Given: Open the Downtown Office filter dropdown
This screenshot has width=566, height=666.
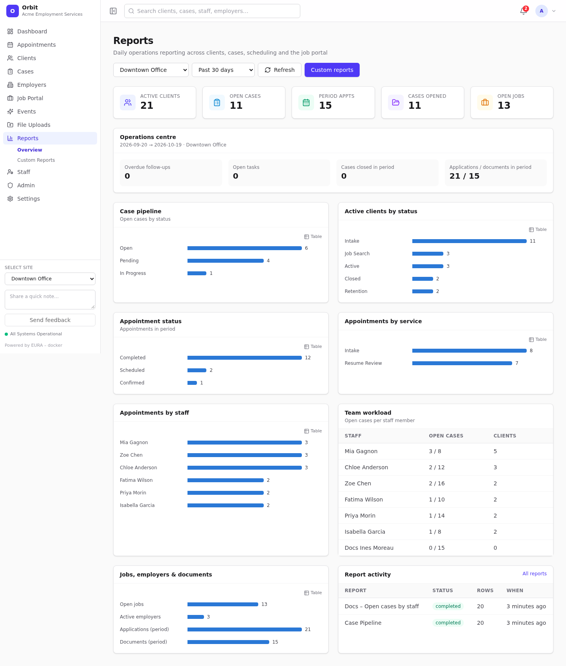Looking at the screenshot, I should tap(151, 70).
